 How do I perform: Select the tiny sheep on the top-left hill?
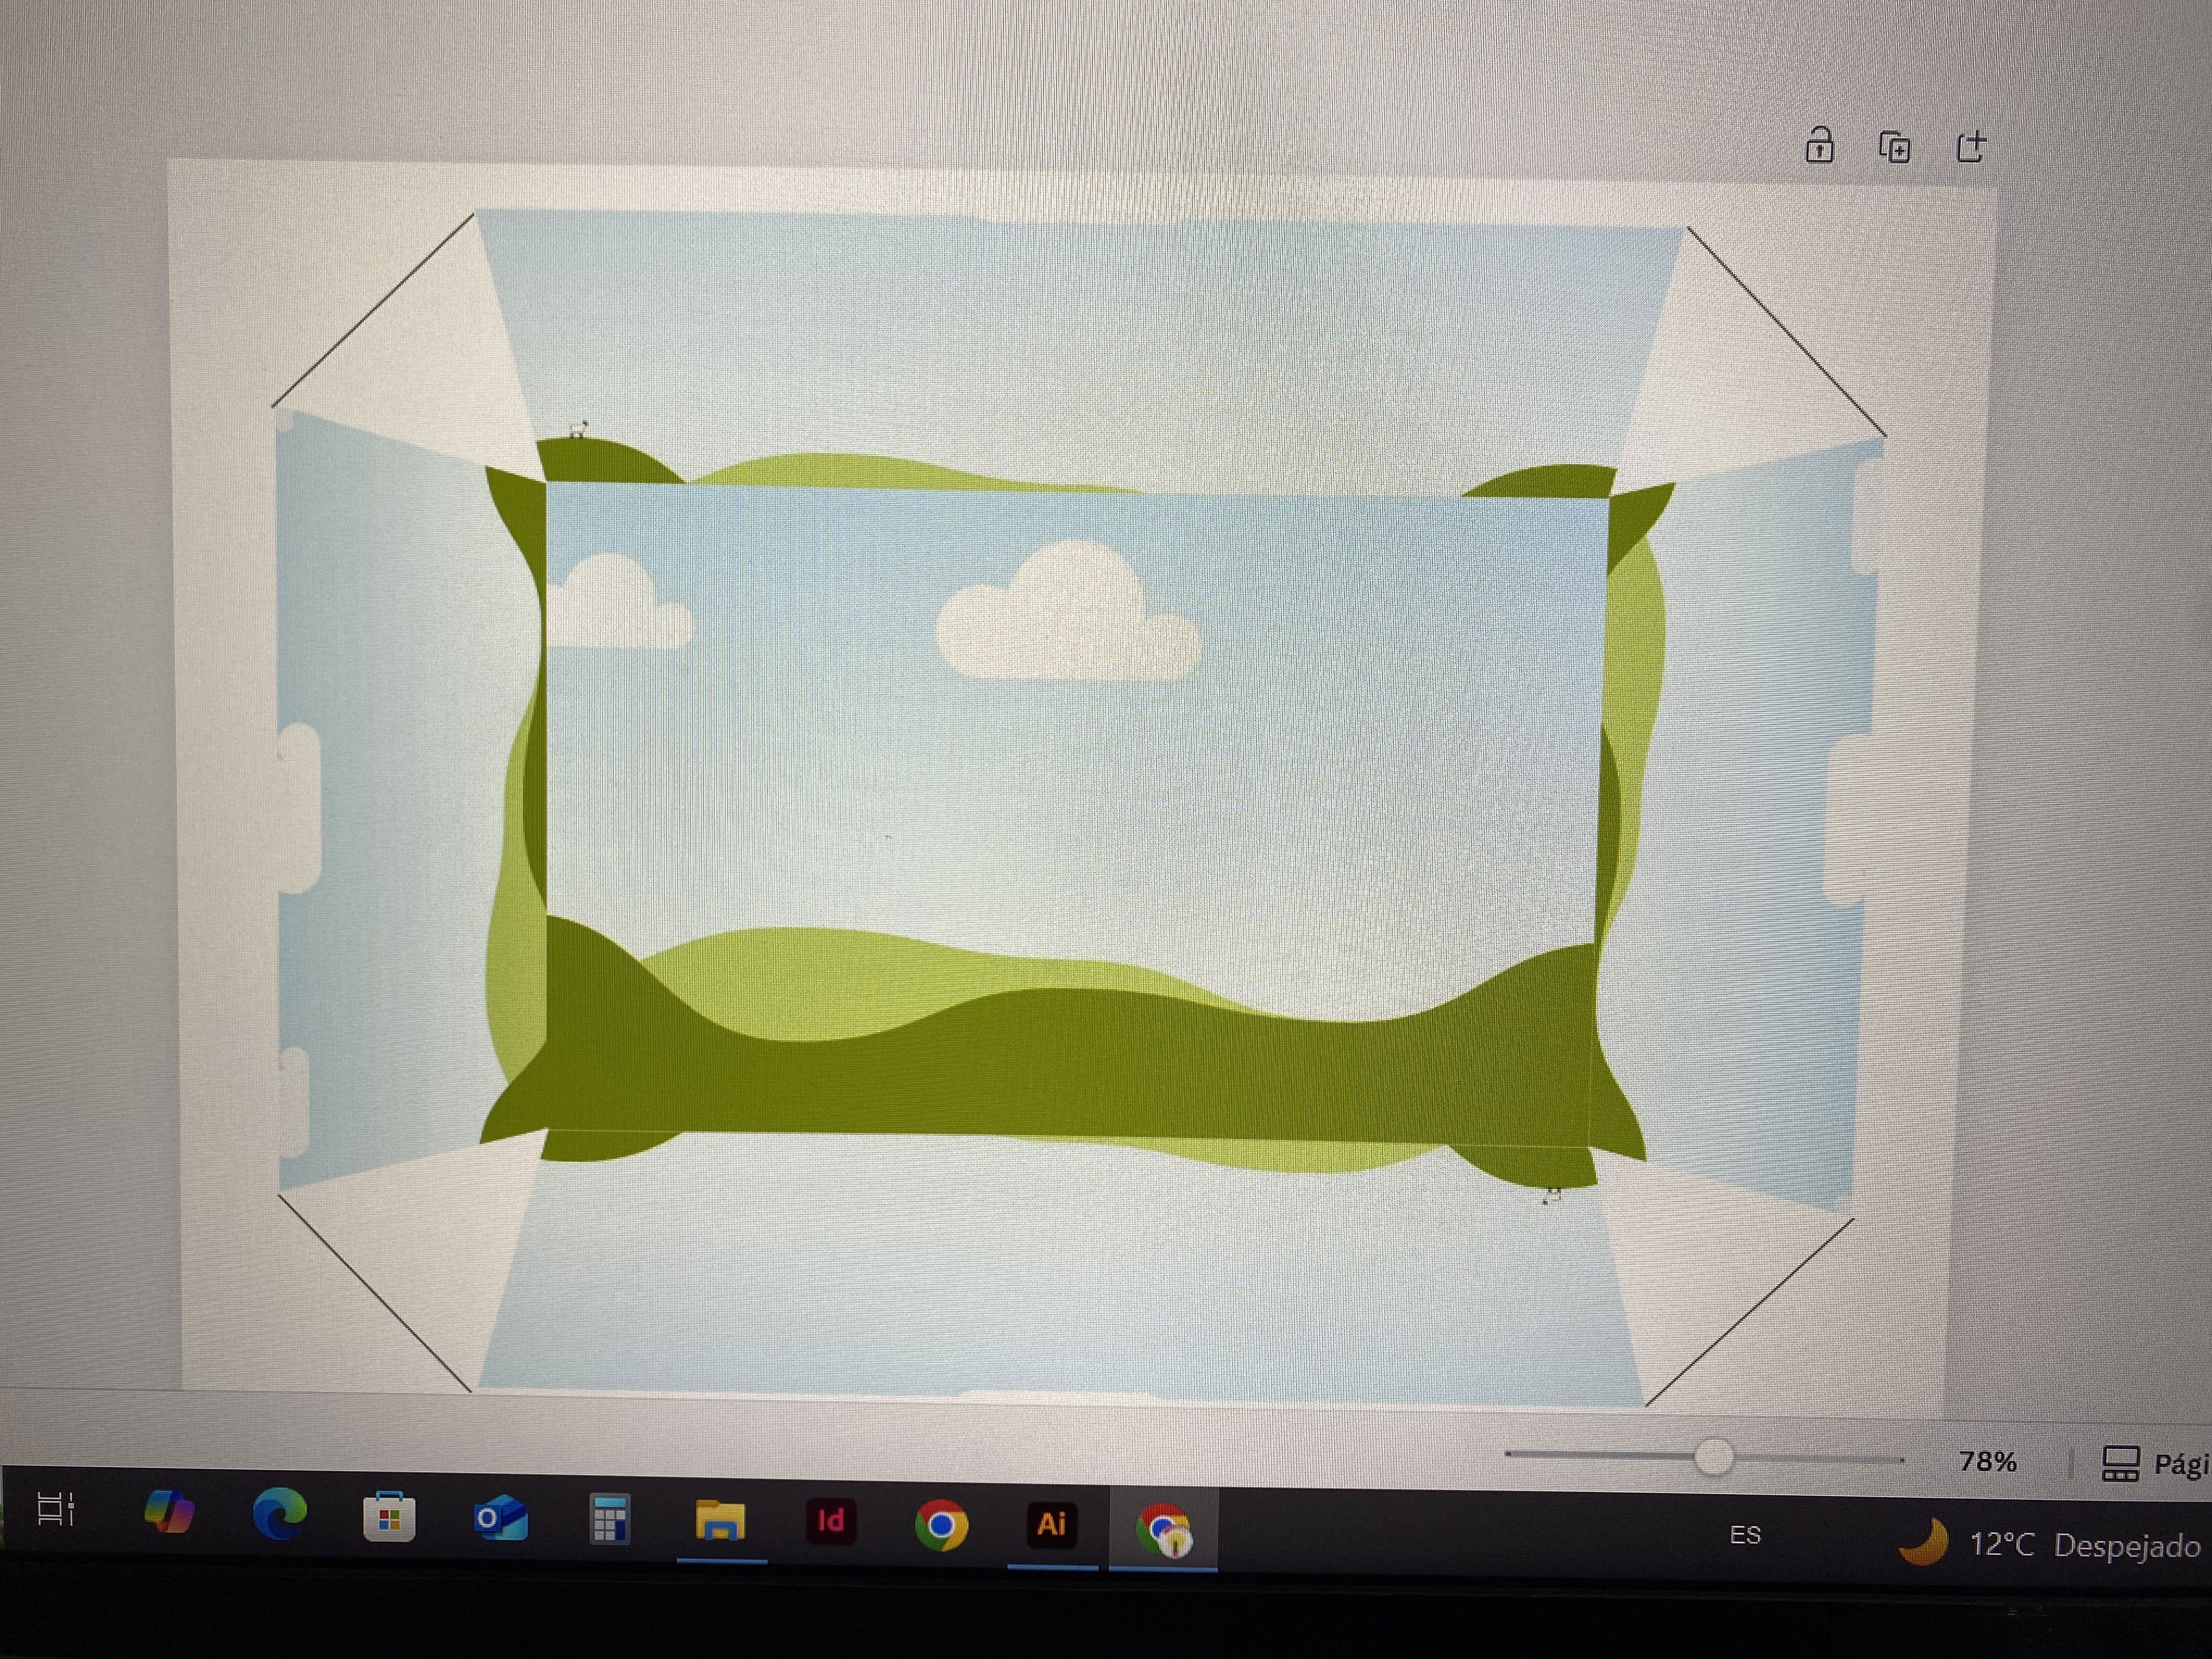click(x=577, y=429)
